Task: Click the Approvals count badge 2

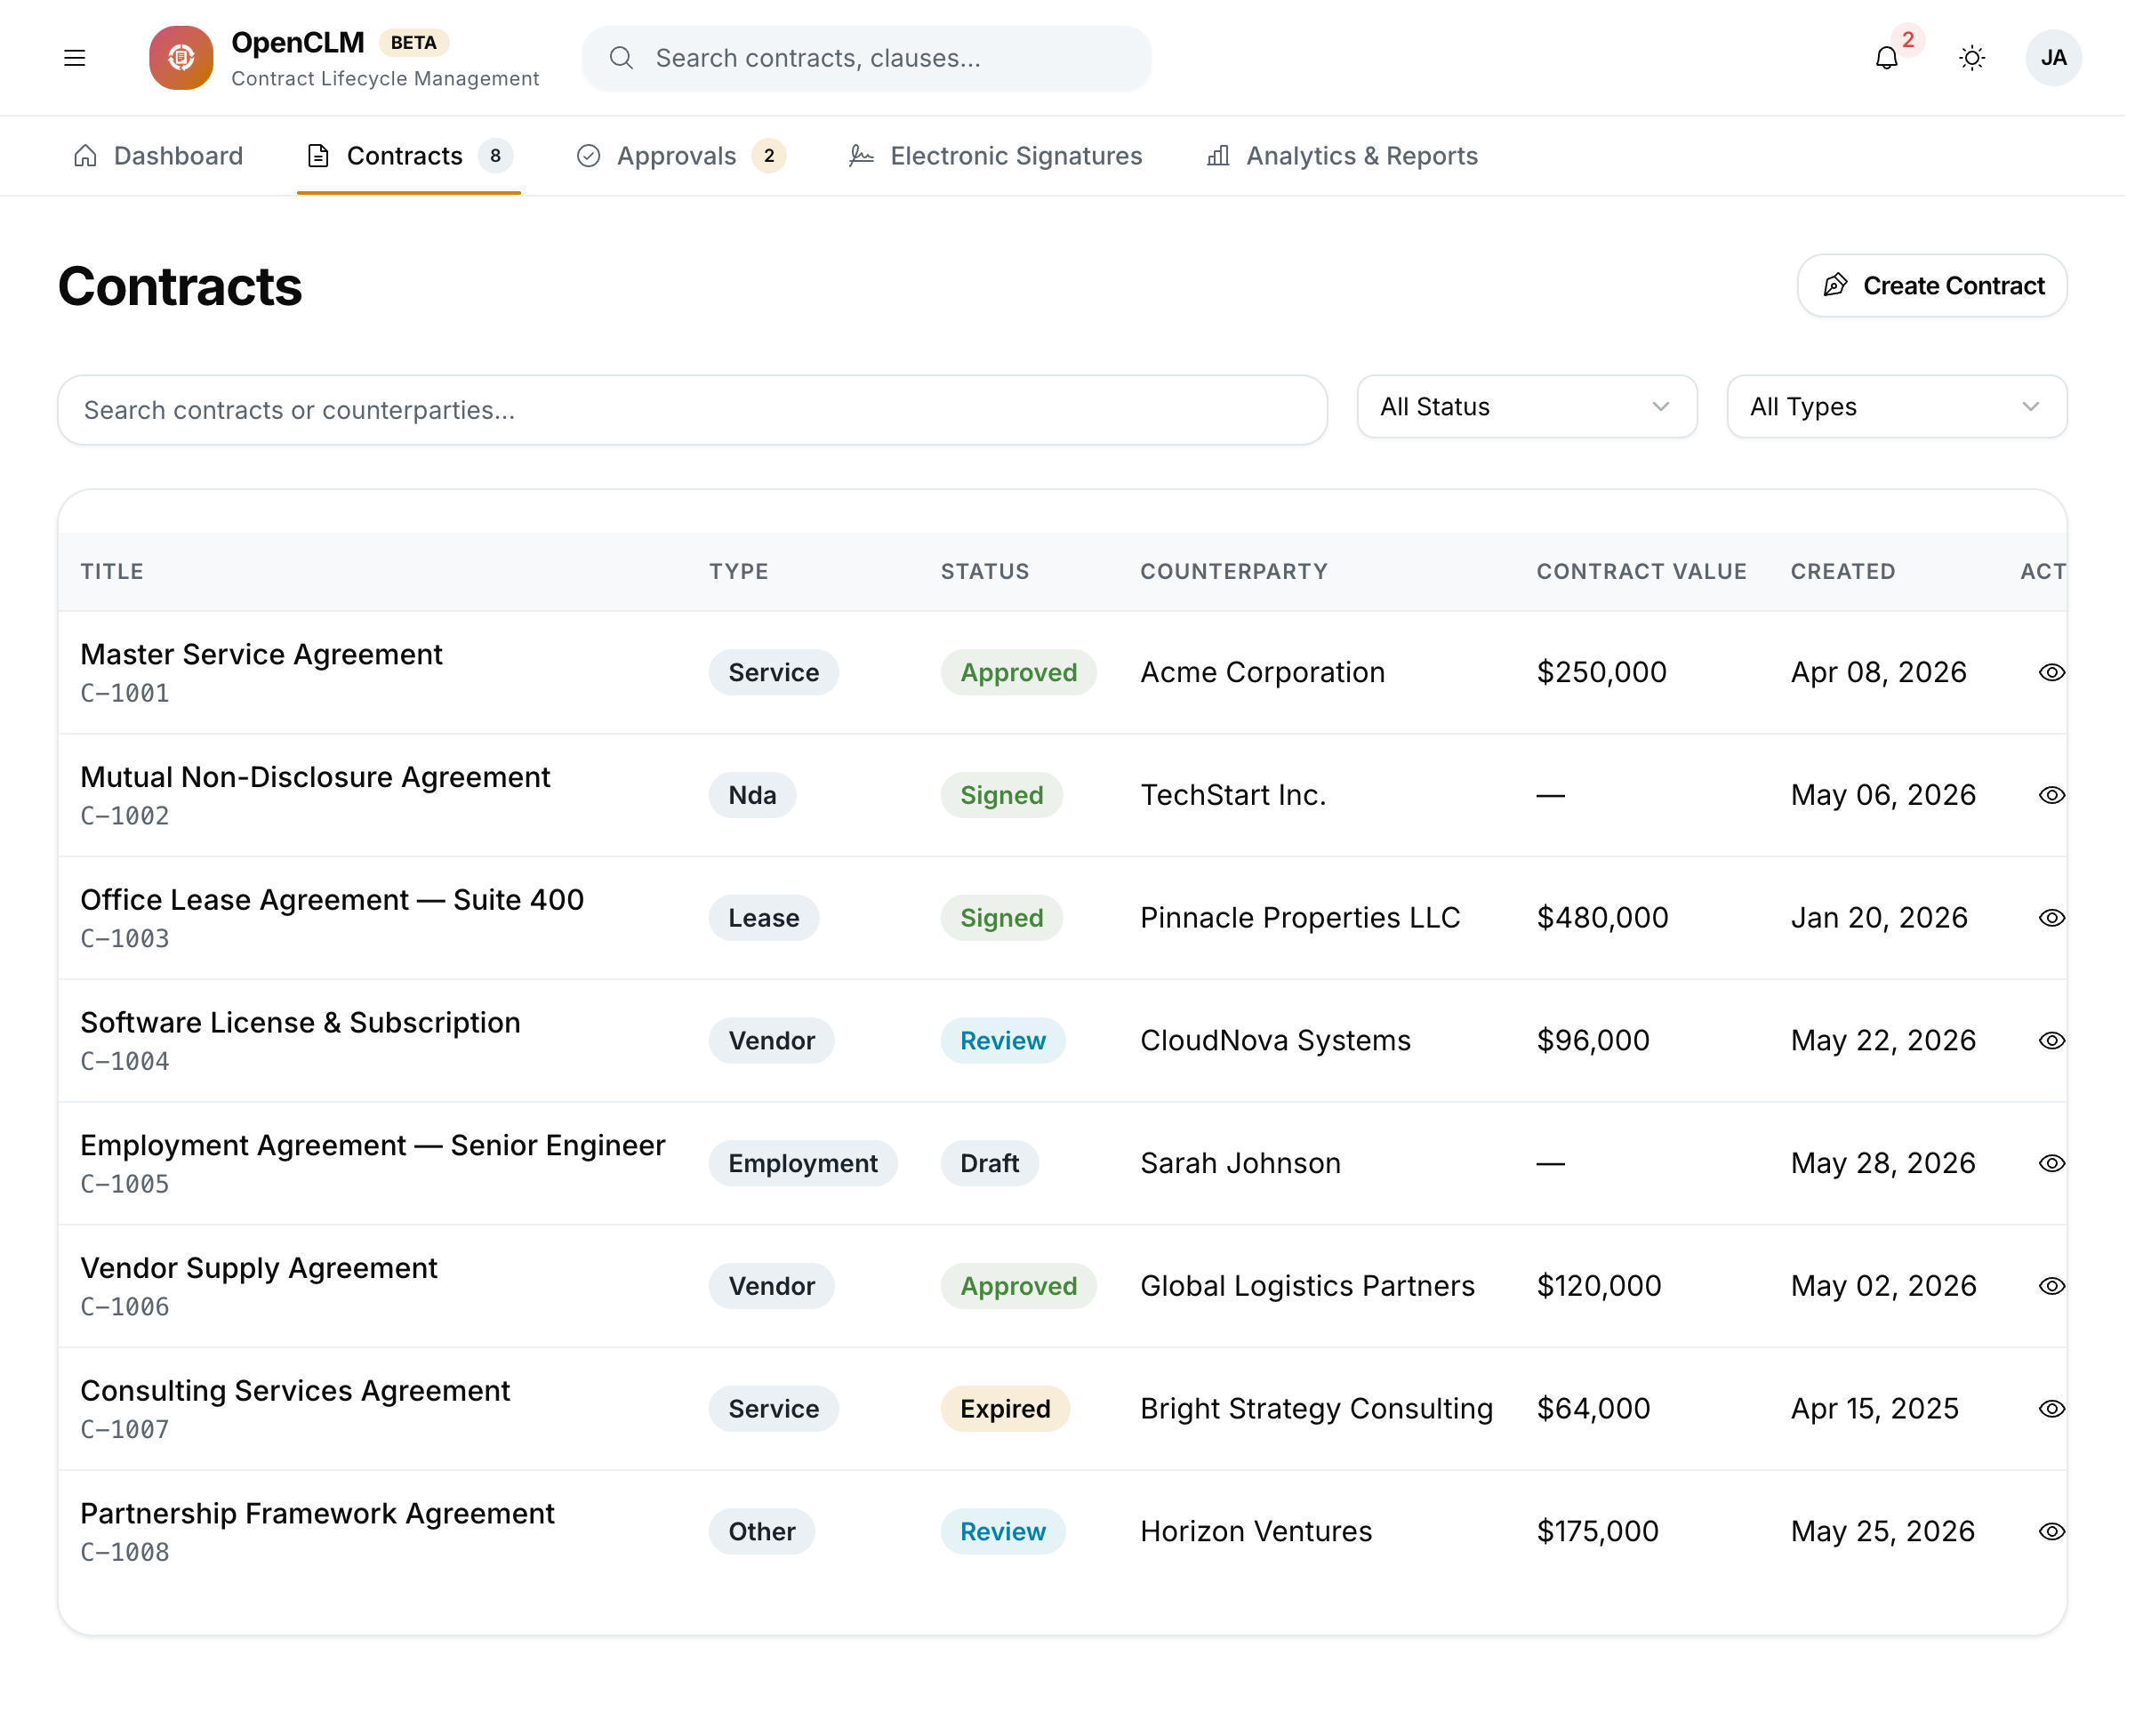Action: pyautogui.click(x=769, y=156)
